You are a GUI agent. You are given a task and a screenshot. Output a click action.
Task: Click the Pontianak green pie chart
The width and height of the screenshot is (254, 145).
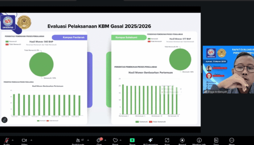pyautogui.click(x=41, y=64)
